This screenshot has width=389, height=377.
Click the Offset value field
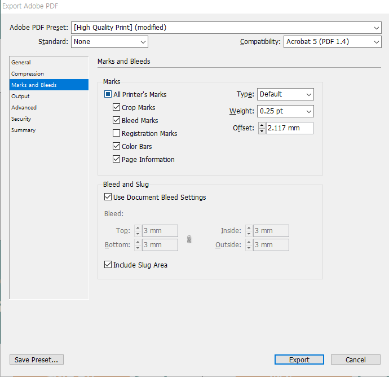pyautogui.click(x=290, y=128)
